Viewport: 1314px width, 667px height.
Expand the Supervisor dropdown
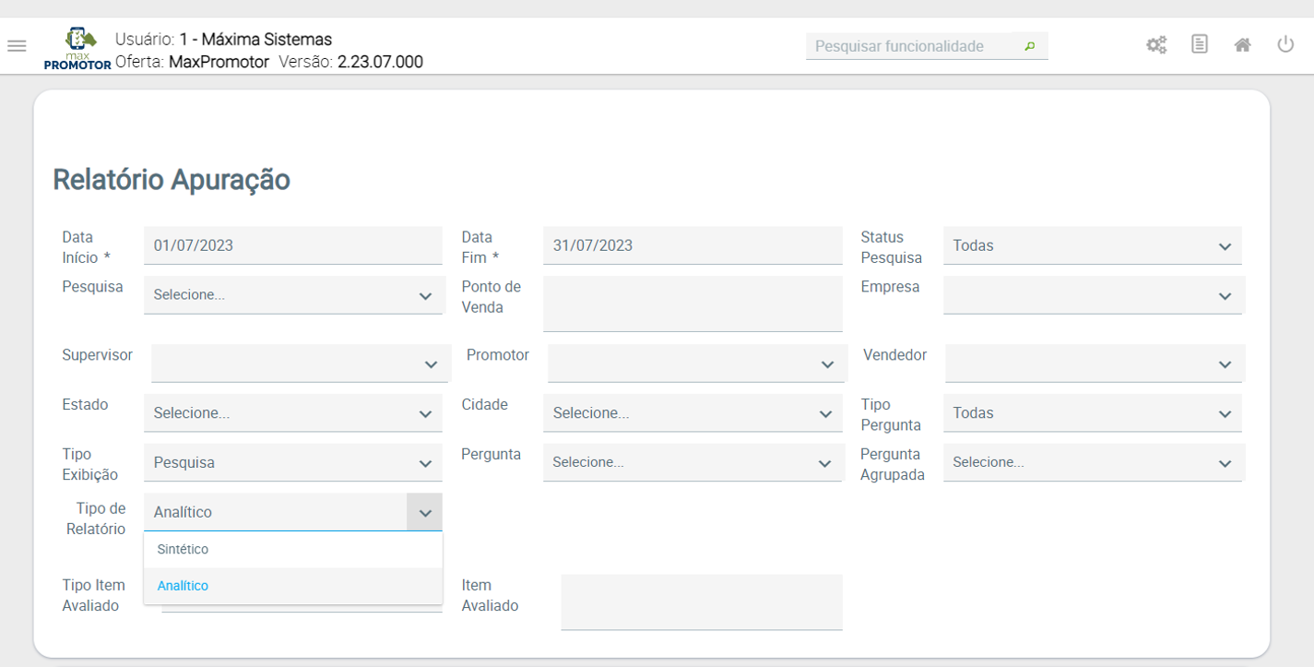coord(301,363)
